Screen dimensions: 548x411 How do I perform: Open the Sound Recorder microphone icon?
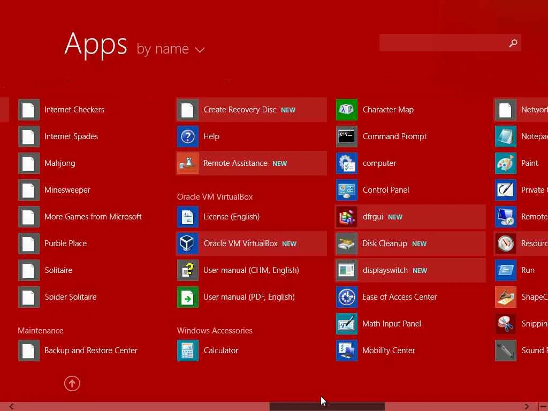tap(505, 351)
